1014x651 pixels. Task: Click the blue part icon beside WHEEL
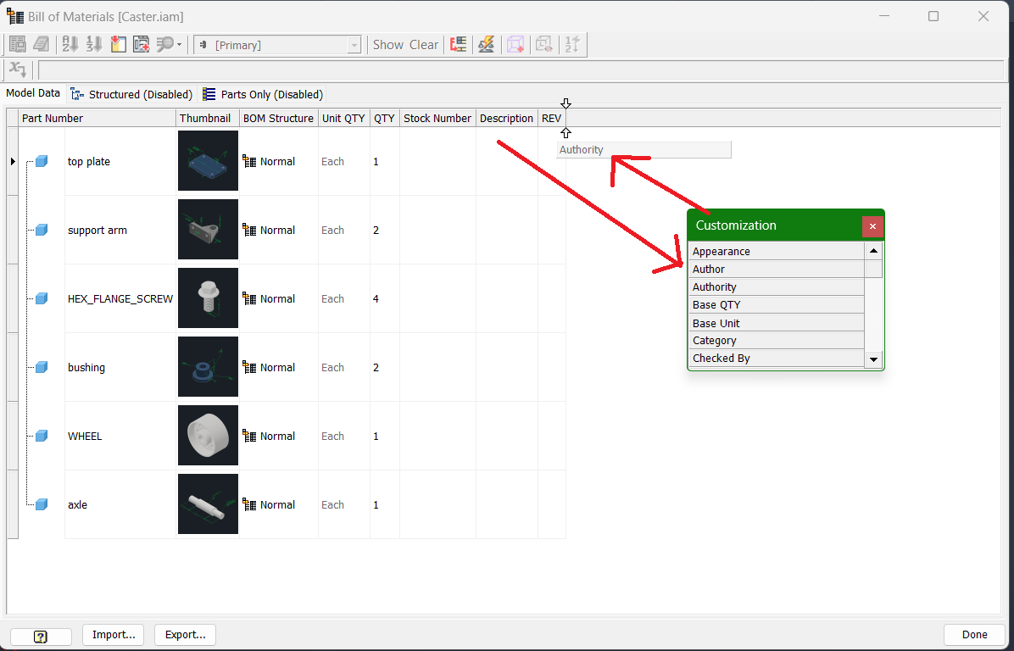(42, 437)
